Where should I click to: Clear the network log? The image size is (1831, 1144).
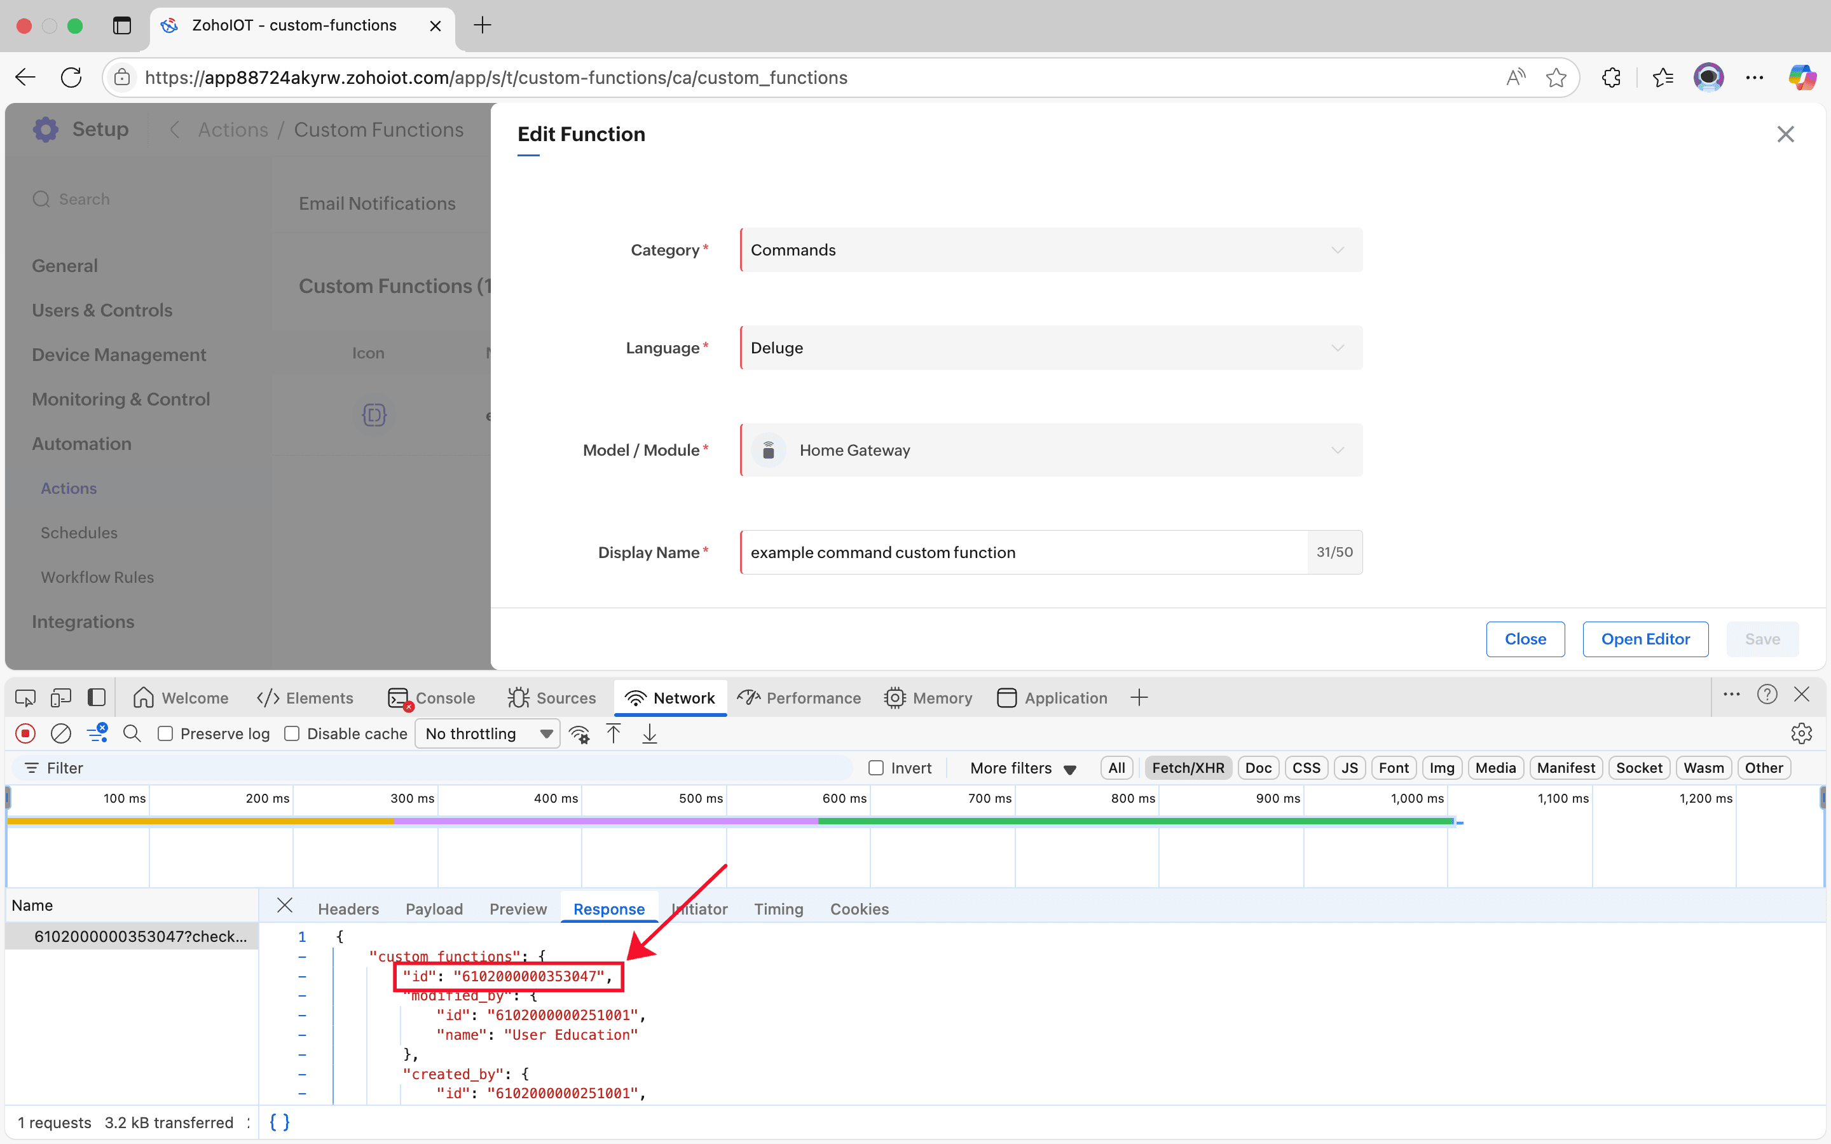pyautogui.click(x=60, y=733)
